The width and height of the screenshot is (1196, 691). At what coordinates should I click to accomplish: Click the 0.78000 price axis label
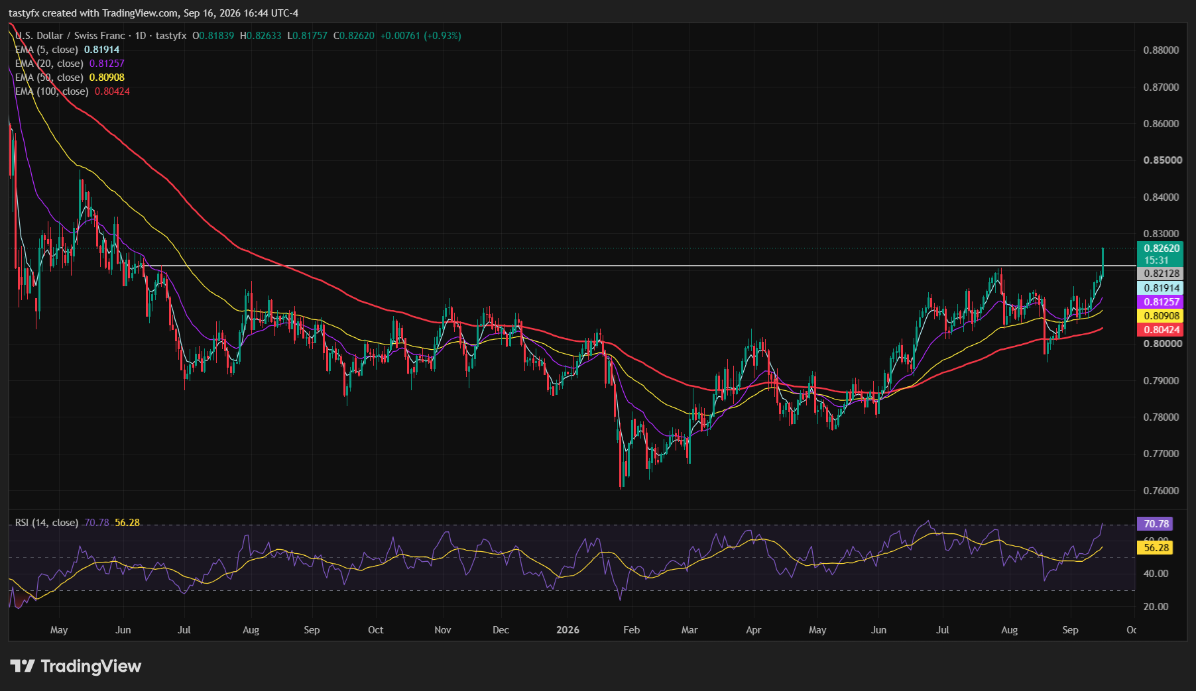click(x=1162, y=417)
